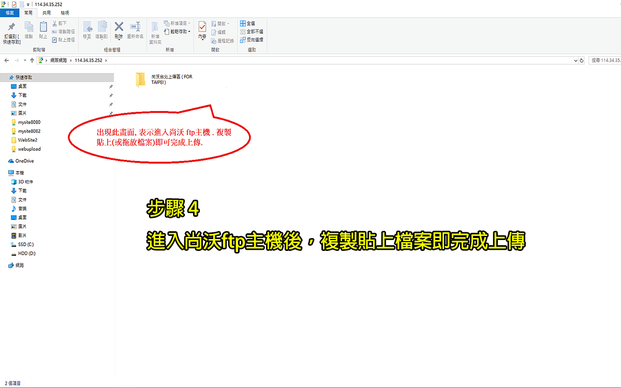Click the 全選 (Select all) icon

243,23
